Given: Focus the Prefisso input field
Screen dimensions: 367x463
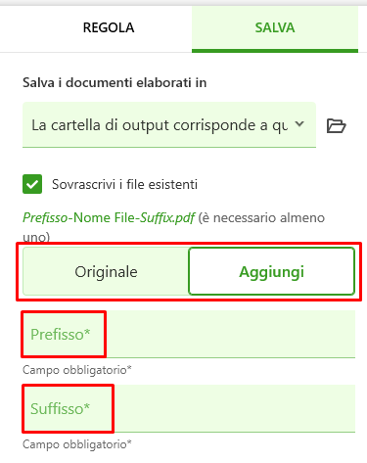Looking at the screenshot, I should [x=189, y=334].
